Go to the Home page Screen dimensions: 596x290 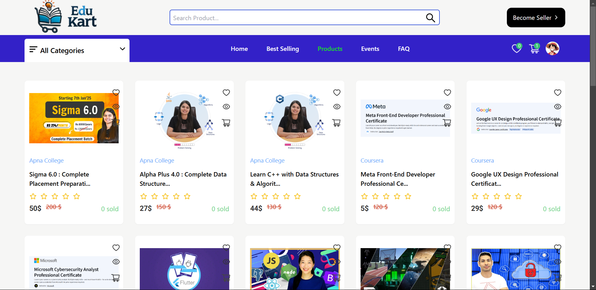pos(239,49)
